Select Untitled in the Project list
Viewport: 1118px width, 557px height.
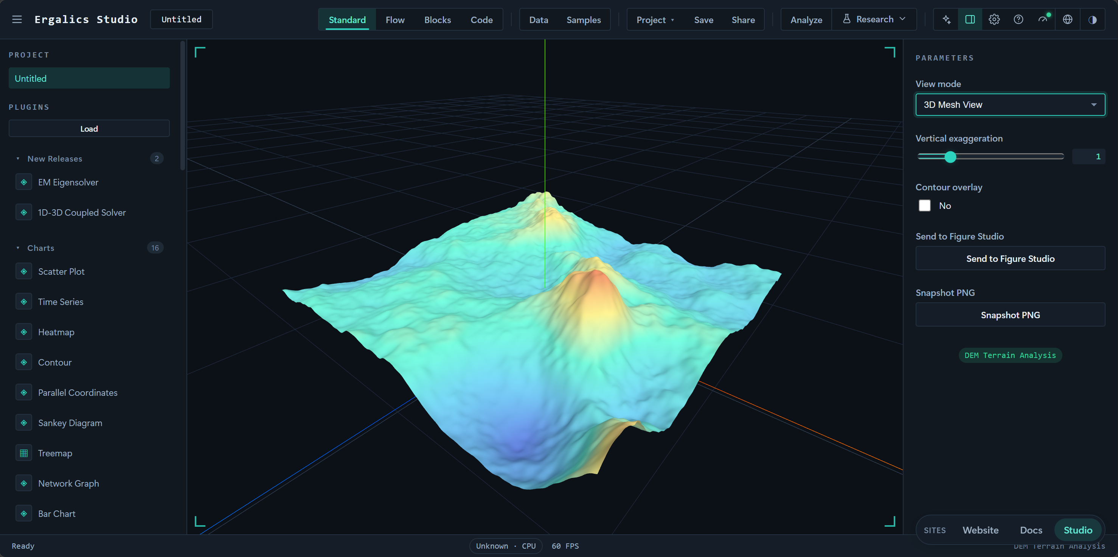pos(89,78)
